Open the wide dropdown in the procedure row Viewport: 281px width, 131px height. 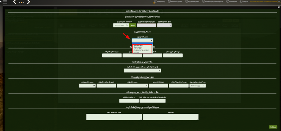(x=132, y=86)
